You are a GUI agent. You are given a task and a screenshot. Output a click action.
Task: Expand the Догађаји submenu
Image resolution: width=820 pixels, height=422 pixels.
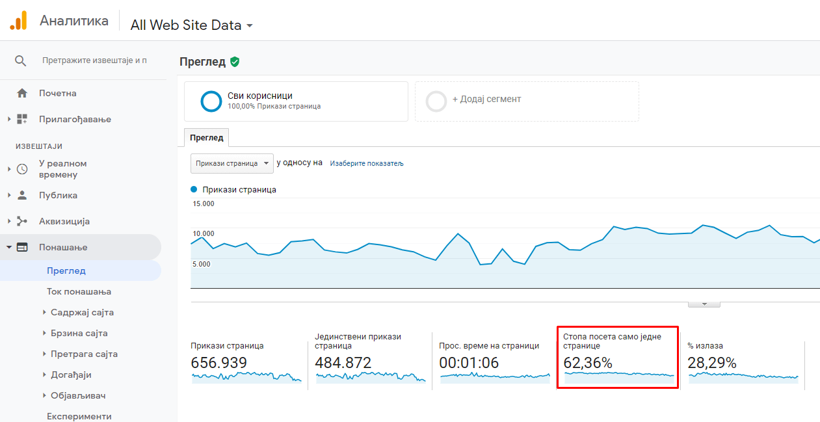coord(69,375)
